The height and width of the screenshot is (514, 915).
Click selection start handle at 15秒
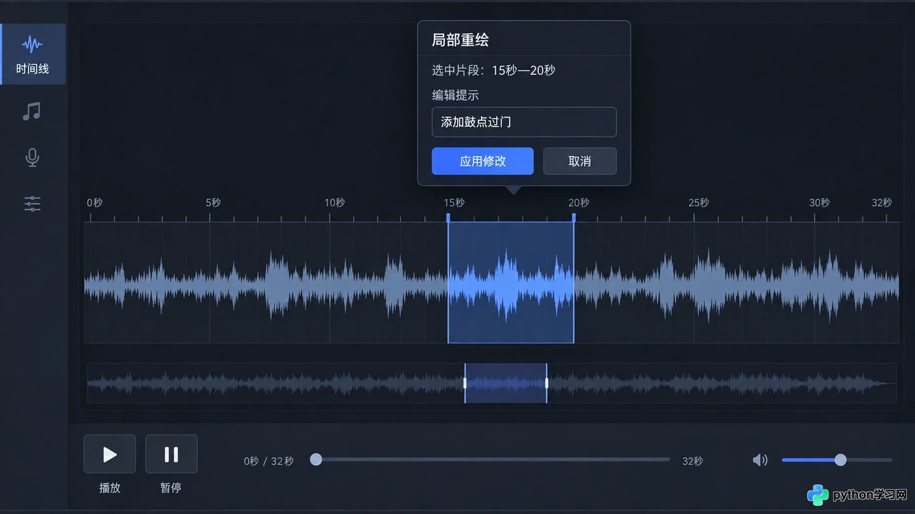(448, 217)
